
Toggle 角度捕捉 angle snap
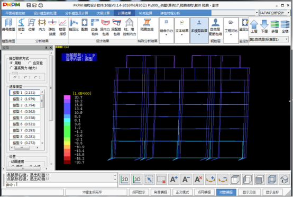point(160,192)
